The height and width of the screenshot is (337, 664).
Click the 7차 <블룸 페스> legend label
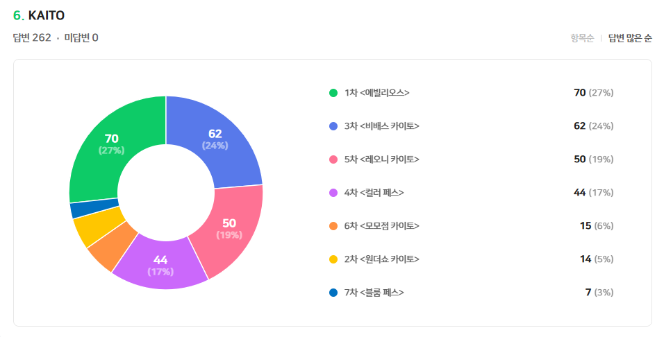click(x=374, y=293)
